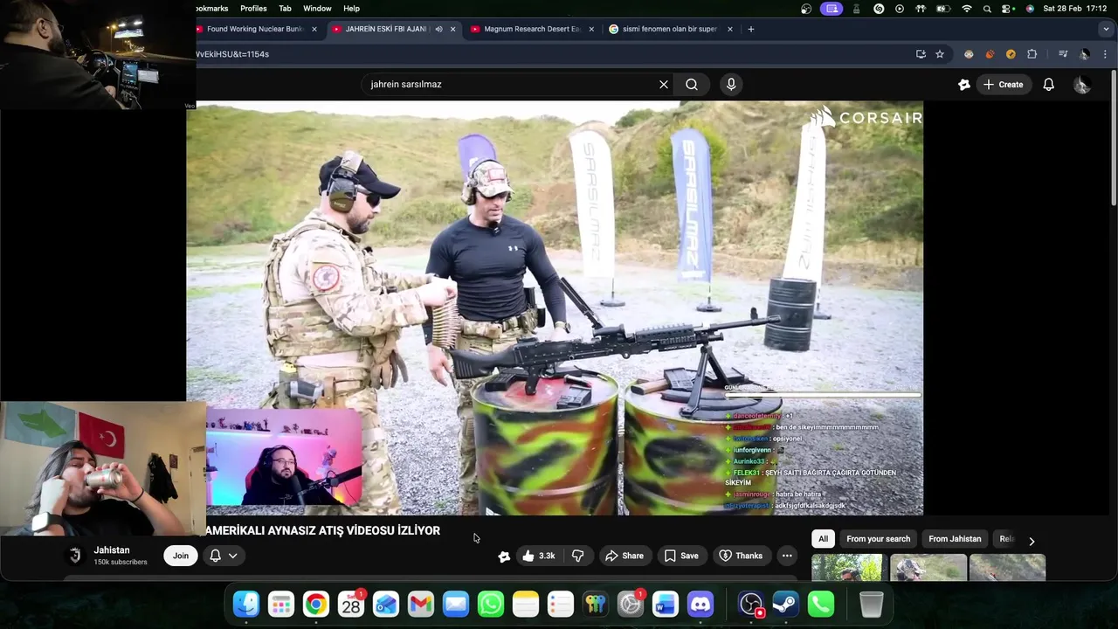Mute audio on JAHREIN ESKI FBI AJANI tab
Screen dimensions: 1118x629
click(438, 29)
